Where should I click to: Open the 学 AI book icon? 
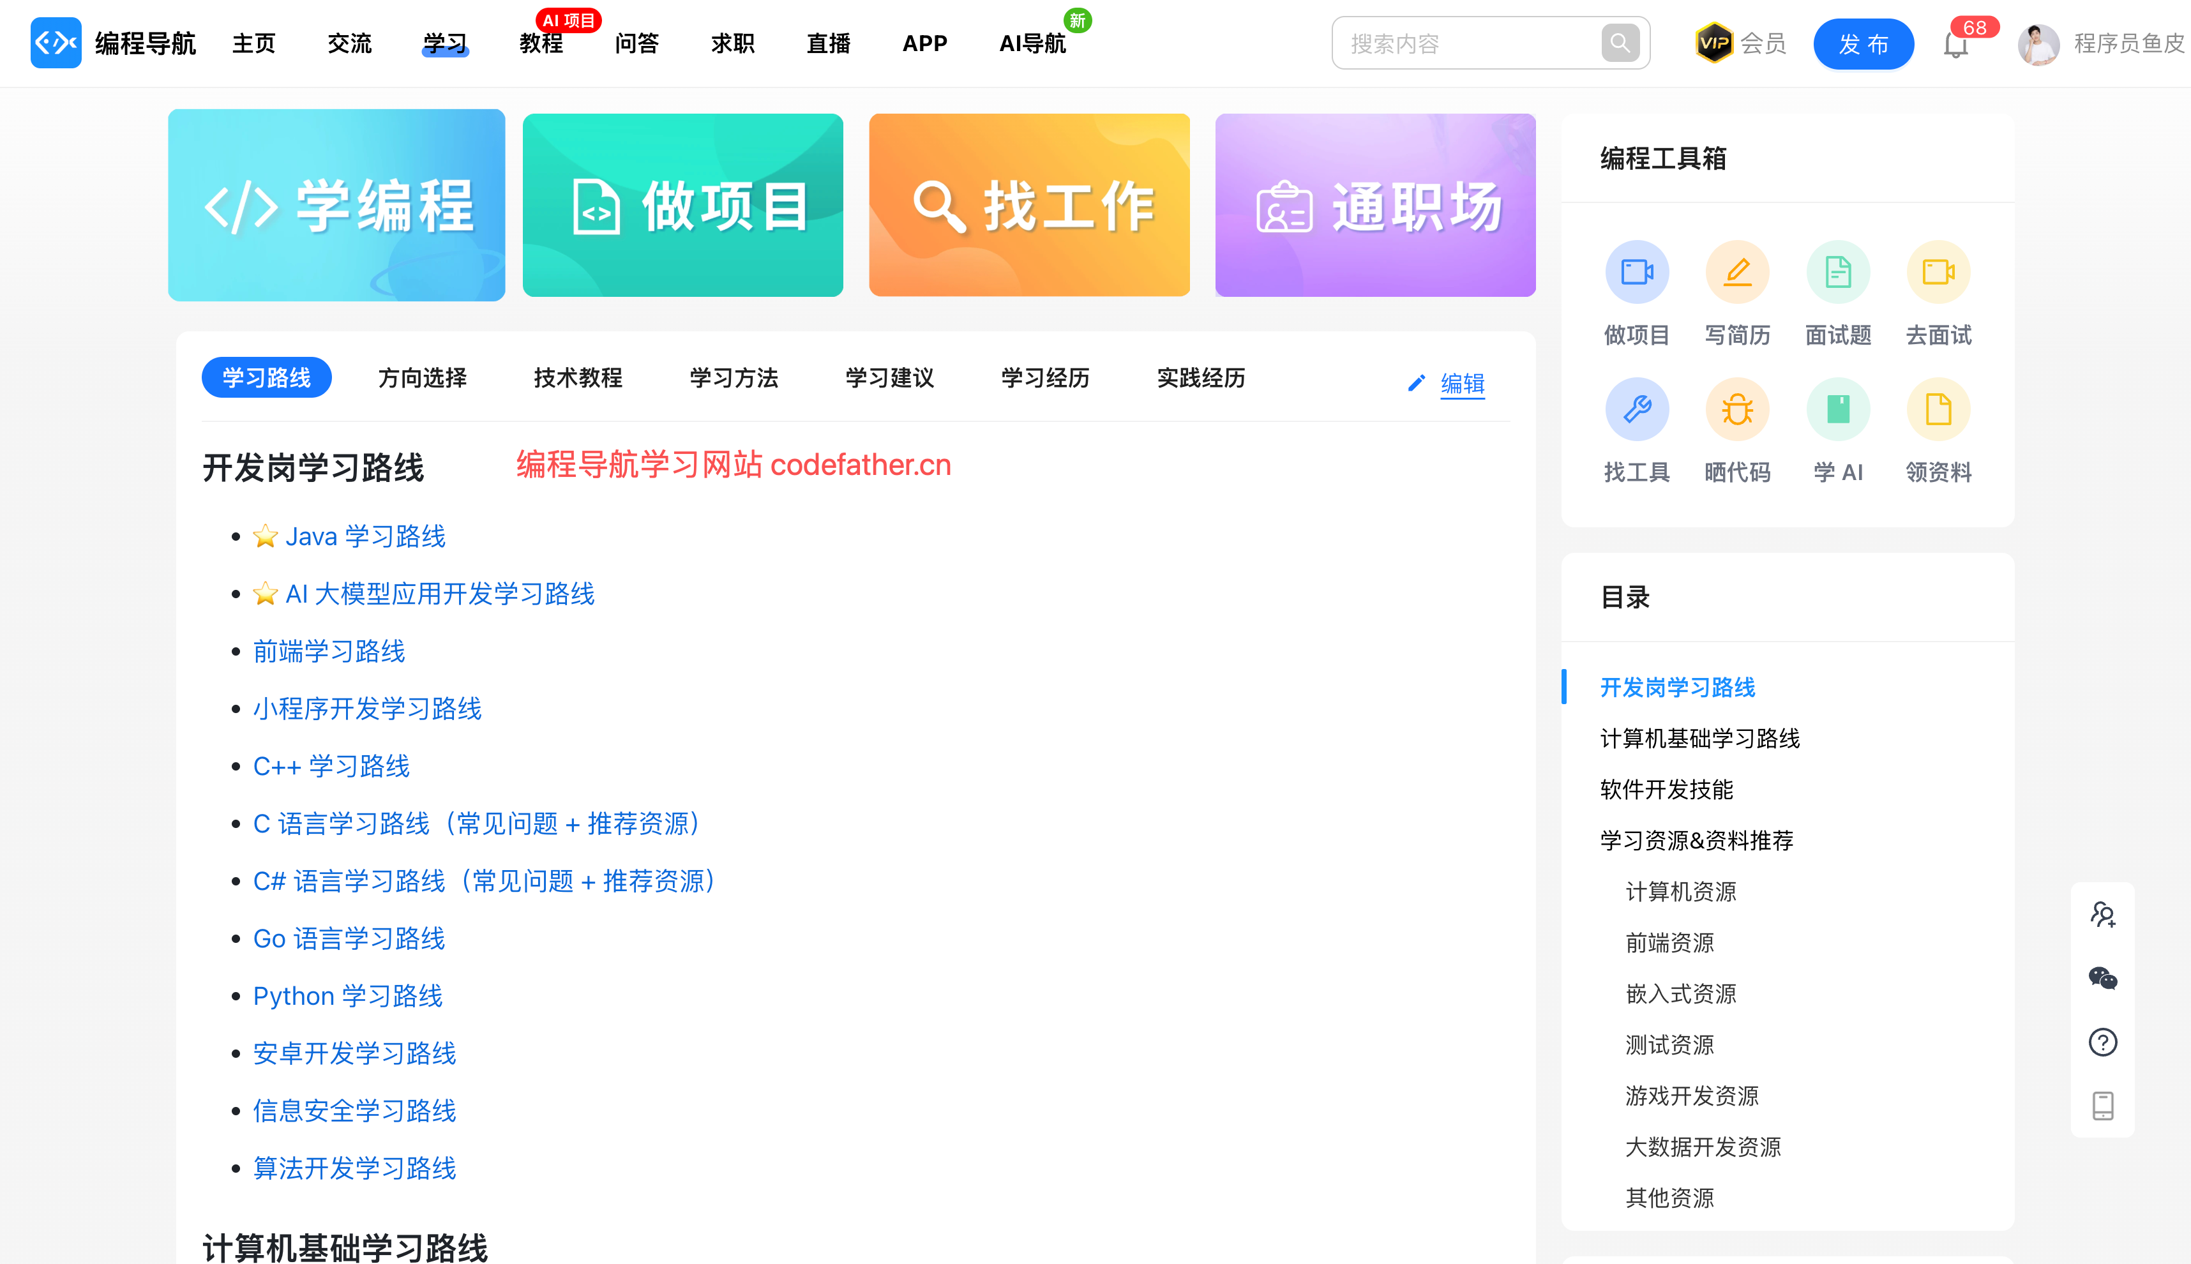[x=1838, y=410]
